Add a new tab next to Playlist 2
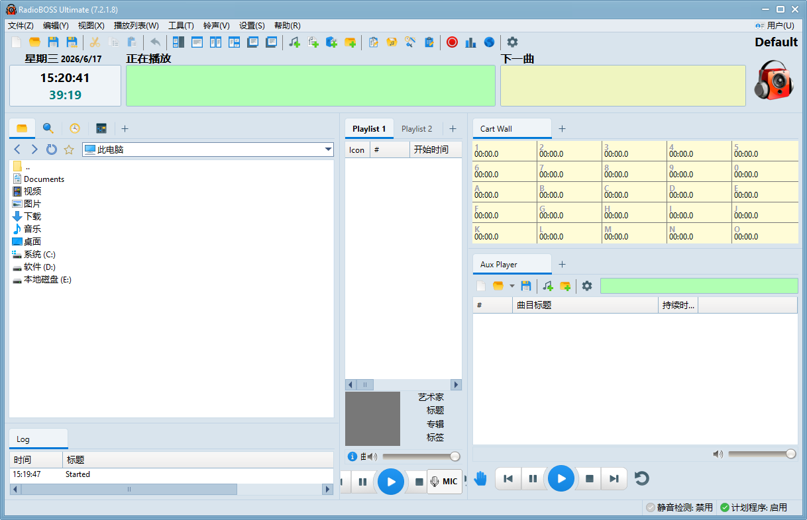 point(453,129)
